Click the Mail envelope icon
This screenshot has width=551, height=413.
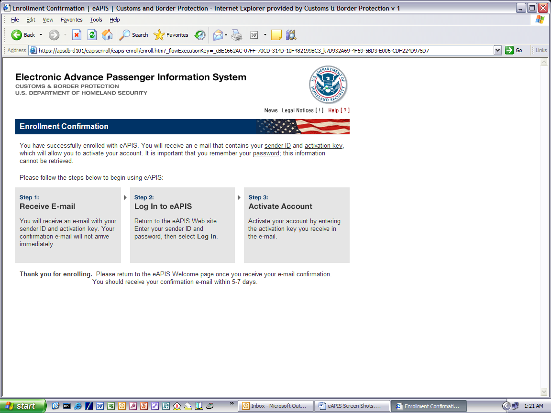click(x=218, y=35)
